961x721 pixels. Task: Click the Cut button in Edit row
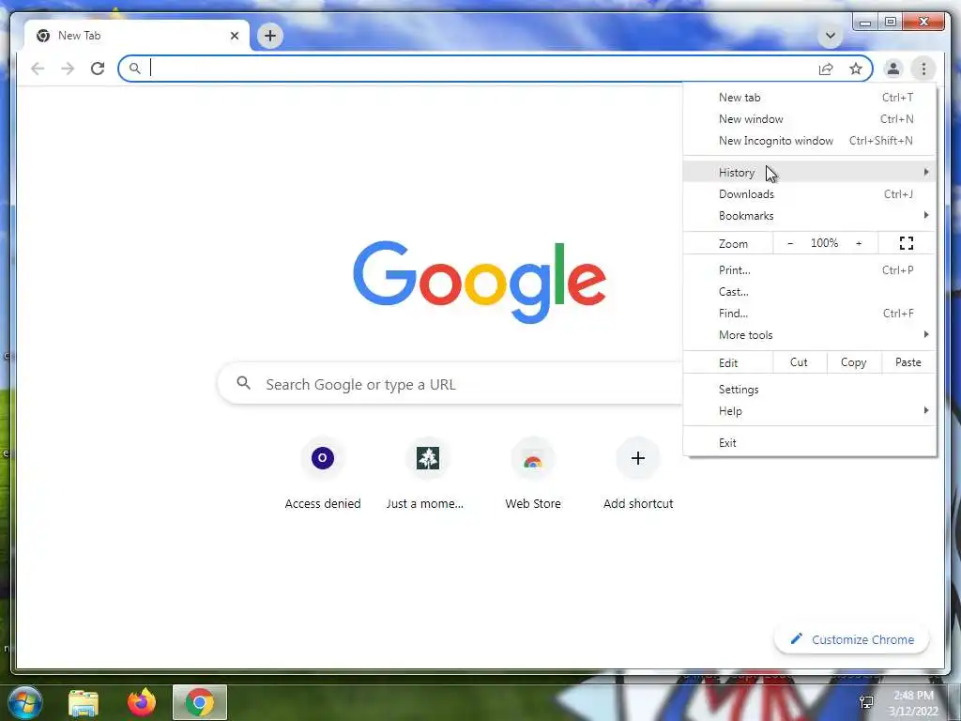[x=800, y=362]
